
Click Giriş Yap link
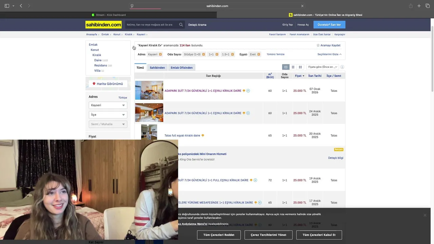[x=288, y=25]
